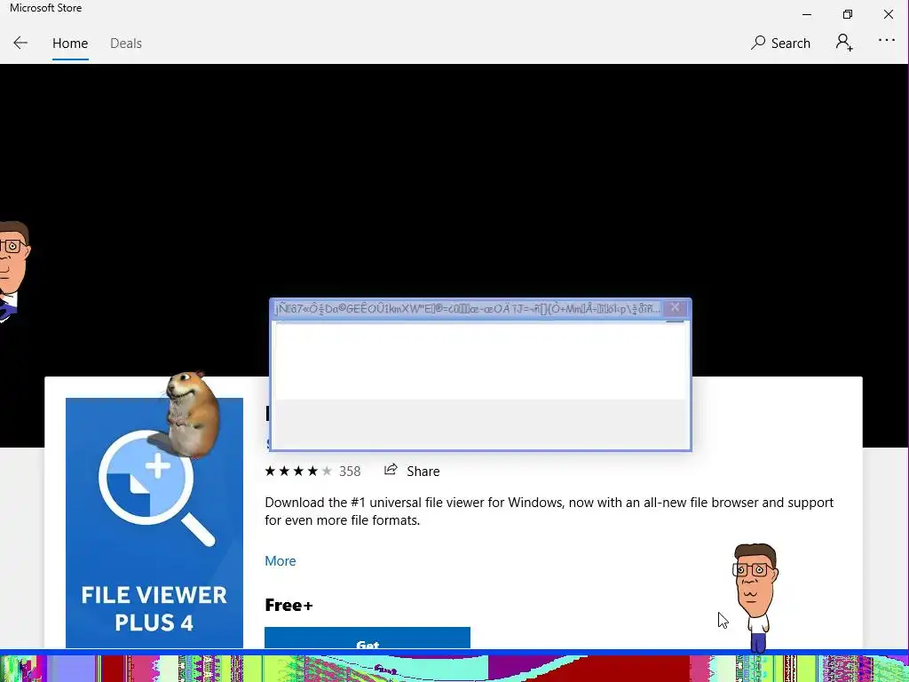Click the Microsoft Store title text
Image resolution: width=909 pixels, height=682 pixels.
(46, 8)
